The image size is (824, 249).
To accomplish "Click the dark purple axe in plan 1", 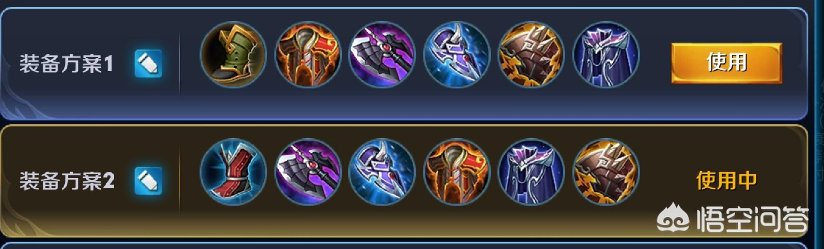I will click(x=382, y=54).
